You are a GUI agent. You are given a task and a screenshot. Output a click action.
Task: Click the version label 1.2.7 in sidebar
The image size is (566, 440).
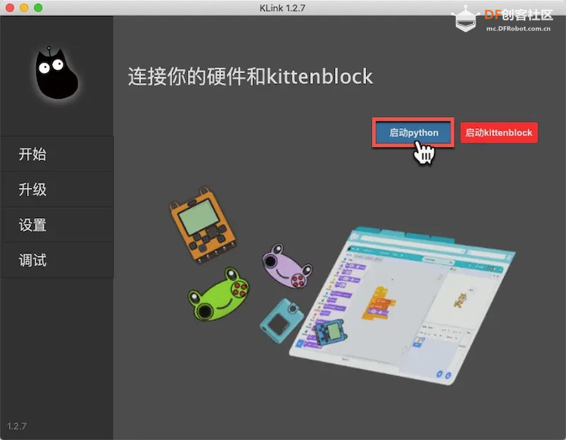(x=17, y=426)
